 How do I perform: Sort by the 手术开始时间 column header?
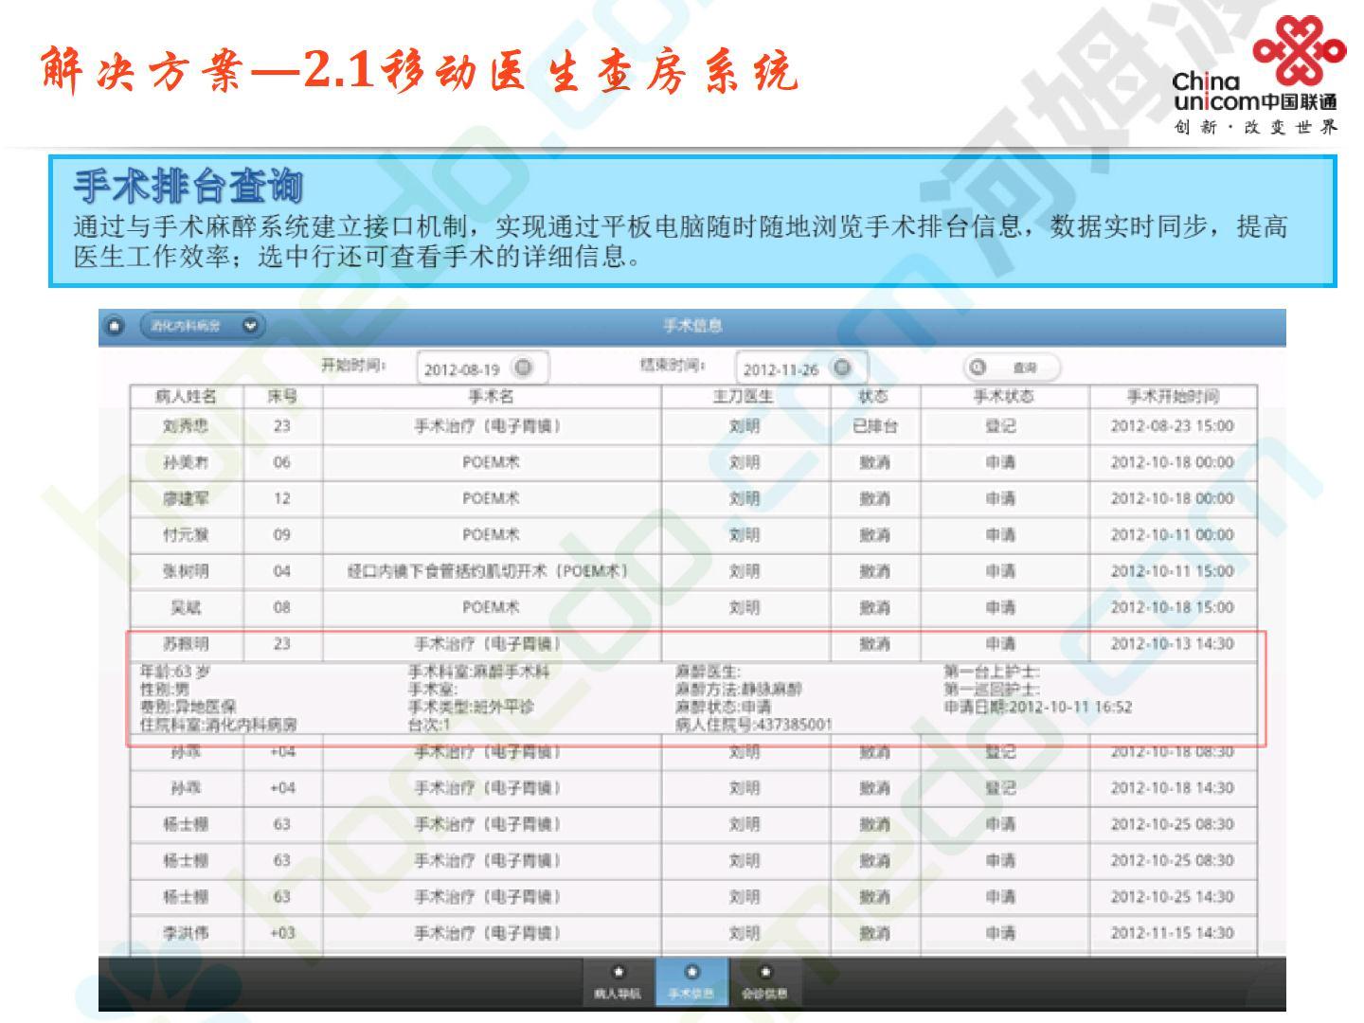[x=1172, y=396]
